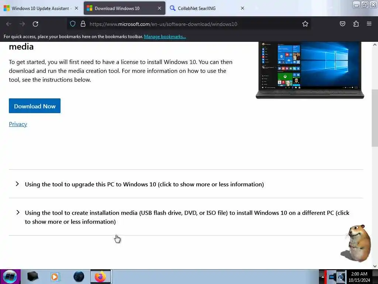
Task: Click "Using the tool to create installation media" heading
Action: [x=187, y=217]
